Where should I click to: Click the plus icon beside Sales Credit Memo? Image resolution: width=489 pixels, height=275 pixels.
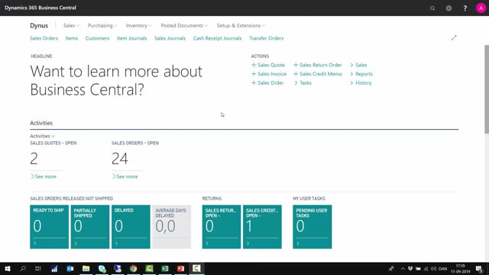tap(296, 74)
